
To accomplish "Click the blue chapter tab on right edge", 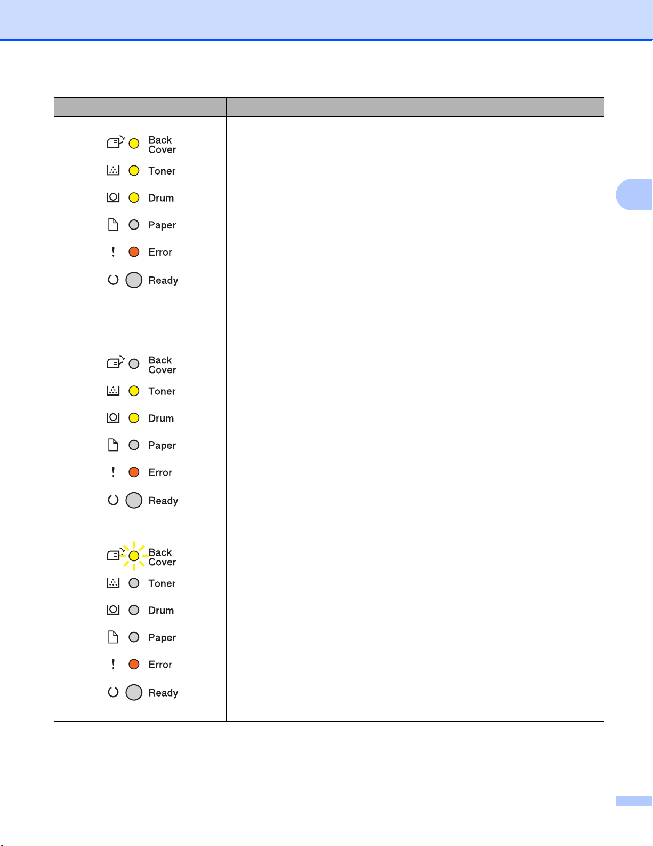I will 634,195.
